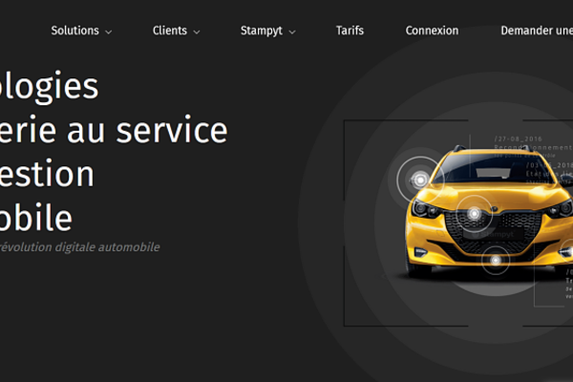Click the 'révolution digitale automobile' tagline text

point(79,247)
